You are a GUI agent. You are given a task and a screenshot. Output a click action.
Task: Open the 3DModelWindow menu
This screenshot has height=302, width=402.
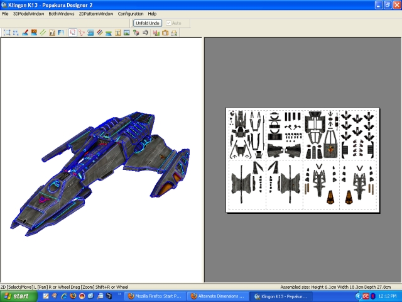pos(28,14)
